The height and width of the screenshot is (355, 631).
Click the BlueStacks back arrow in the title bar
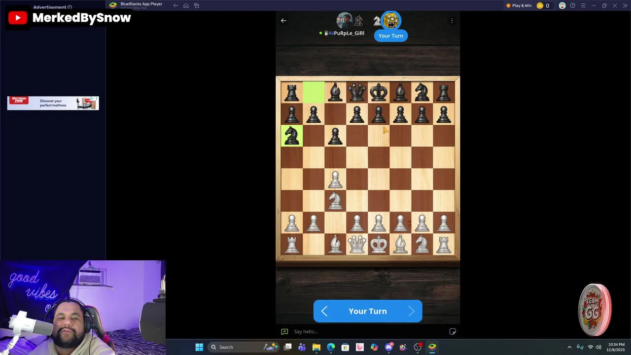pyautogui.click(x=175, y=5)
